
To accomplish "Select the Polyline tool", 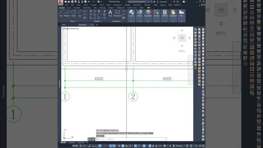I will coord(67,13).
